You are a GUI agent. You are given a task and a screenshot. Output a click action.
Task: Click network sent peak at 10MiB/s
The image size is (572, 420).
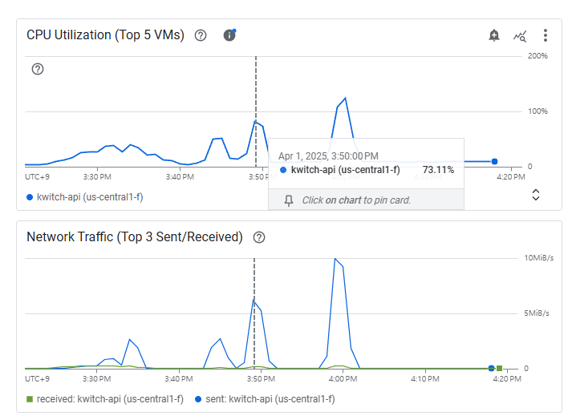coord(335,259)
